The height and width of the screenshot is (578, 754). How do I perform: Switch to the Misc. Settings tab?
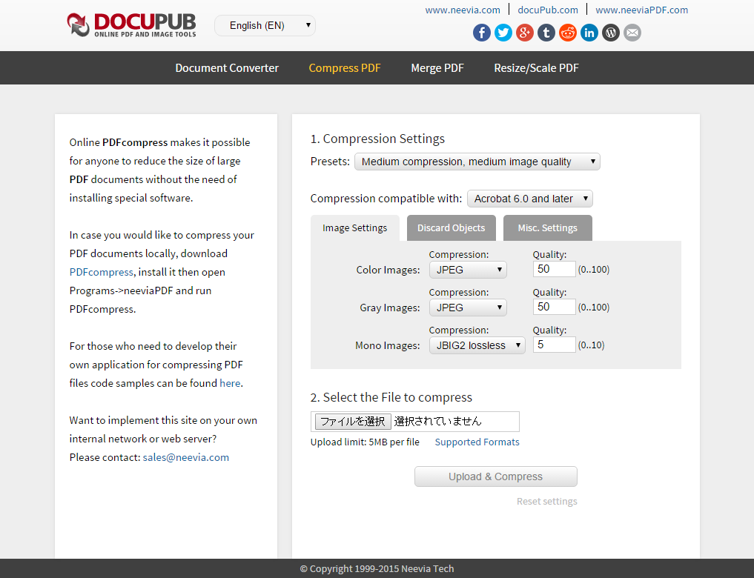tap(548, 227)
